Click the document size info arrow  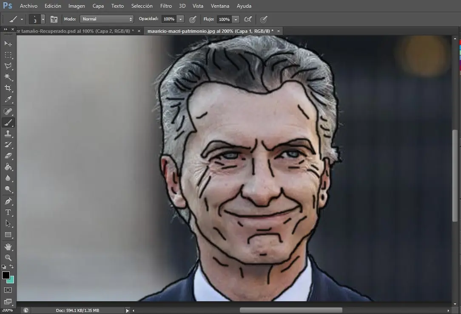point(127,310)
